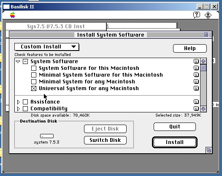
Task: Click 'Disk space available: 78,460K' text
Action: (60, 115)
